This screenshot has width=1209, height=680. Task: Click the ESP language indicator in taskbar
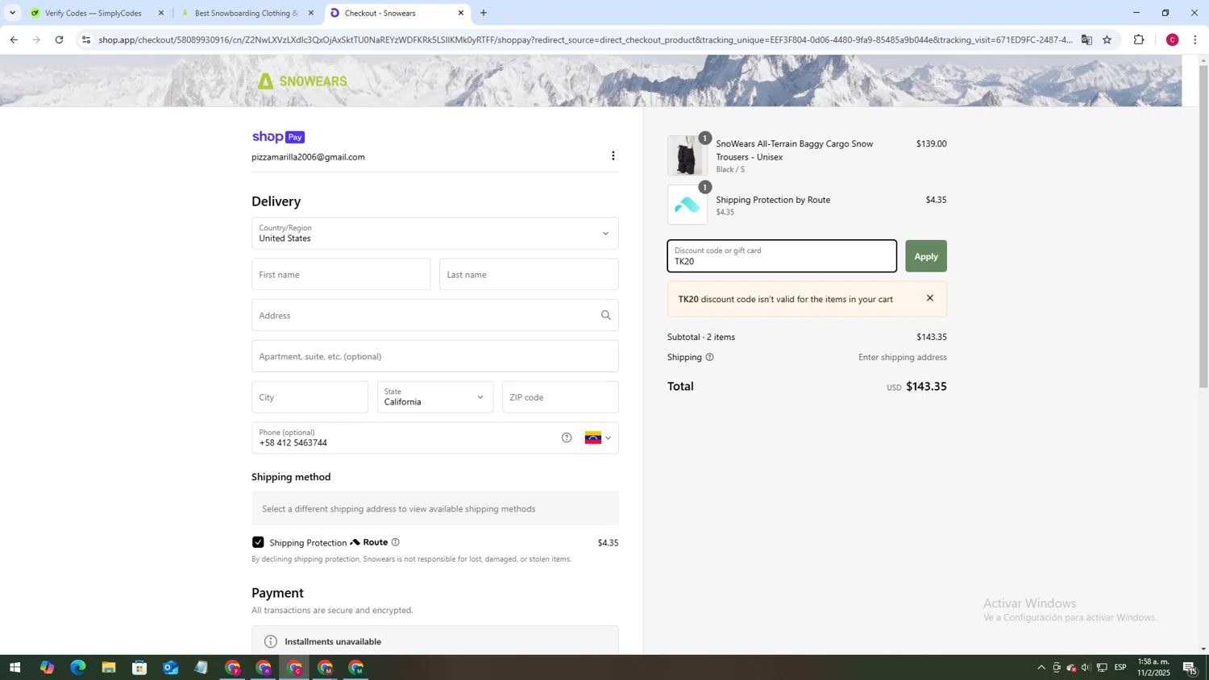pyautogui.click(x=1120, y=668)
